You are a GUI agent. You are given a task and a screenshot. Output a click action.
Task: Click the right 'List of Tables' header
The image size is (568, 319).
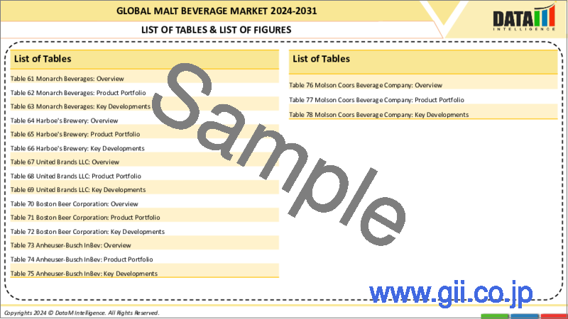(x=423, y=62)
